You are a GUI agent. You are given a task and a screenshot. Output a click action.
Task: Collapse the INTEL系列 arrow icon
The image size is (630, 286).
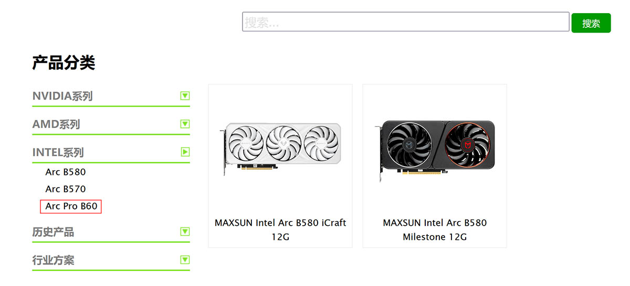(x=185, y=152)
